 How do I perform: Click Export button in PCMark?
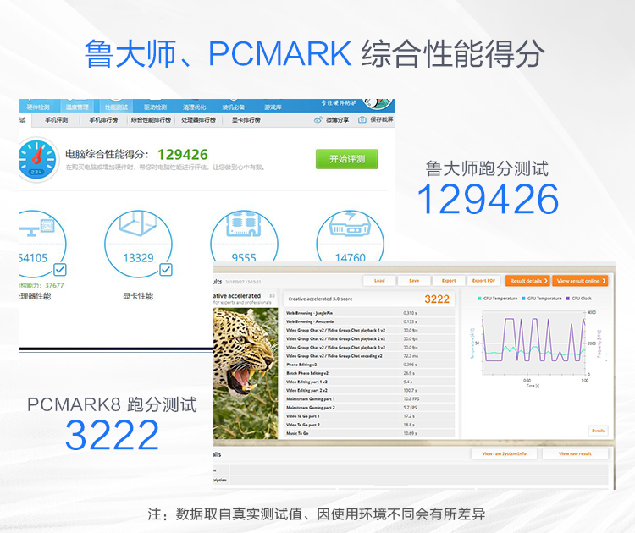pyautogui.click(x=449, y=281)
